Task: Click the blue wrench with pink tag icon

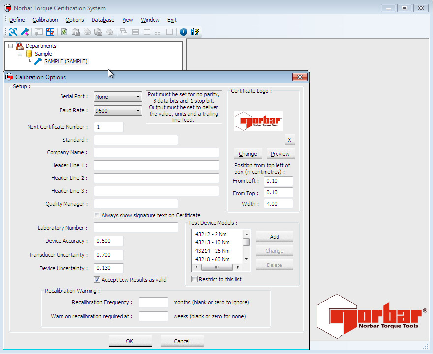Action: (x=25, y=32)
